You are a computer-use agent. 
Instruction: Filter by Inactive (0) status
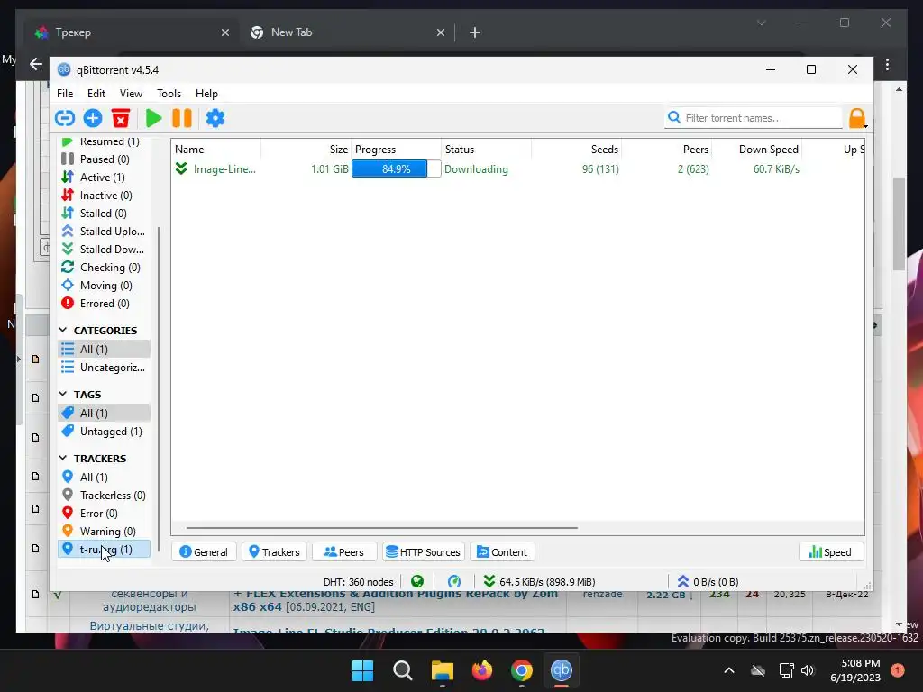tap(105, 196)
